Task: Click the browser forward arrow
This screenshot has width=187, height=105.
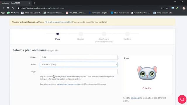Action: pos(3,8)
